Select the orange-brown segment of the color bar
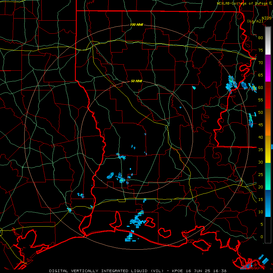The image size is (273, 273). point(268,122)
